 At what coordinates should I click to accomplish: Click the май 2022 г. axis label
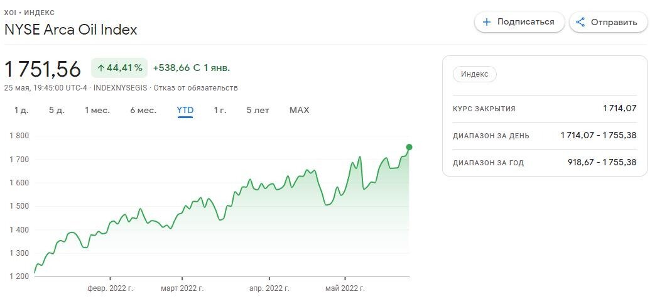point(345,289)
